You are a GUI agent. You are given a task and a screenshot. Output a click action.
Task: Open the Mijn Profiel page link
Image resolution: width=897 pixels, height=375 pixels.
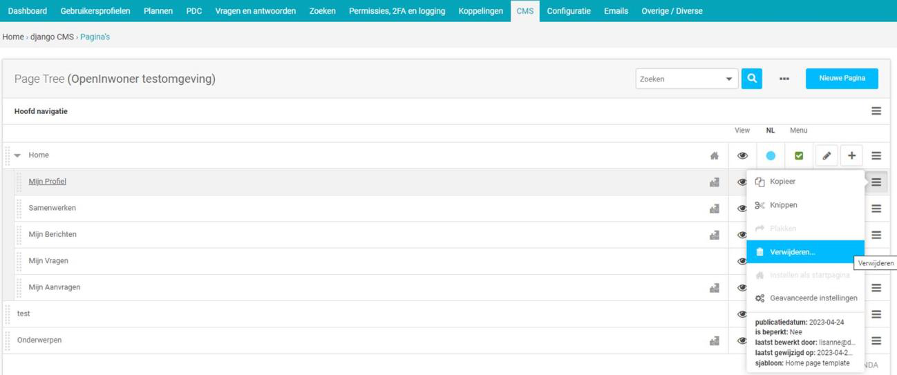pyautogui.click(x=48, y=182)
